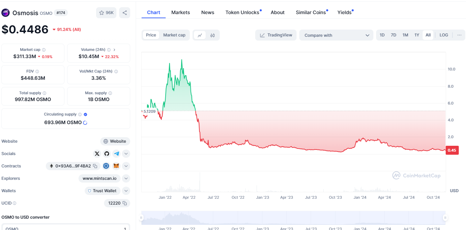
Task: Expand the Explorers list chevron
Action: pyautogui.click(x=126, y=178)
